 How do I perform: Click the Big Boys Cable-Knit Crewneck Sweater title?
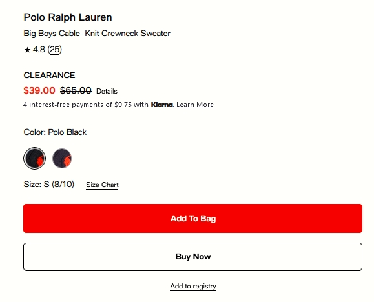pyautogui.click(x=97, y=34)
